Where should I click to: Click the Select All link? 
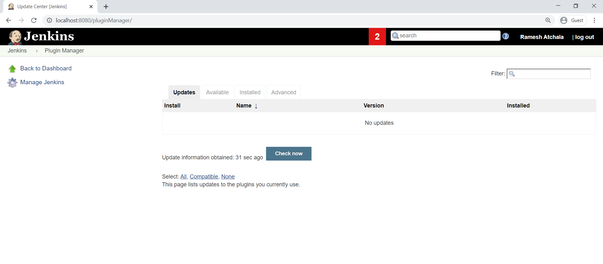tap(183, 177)
